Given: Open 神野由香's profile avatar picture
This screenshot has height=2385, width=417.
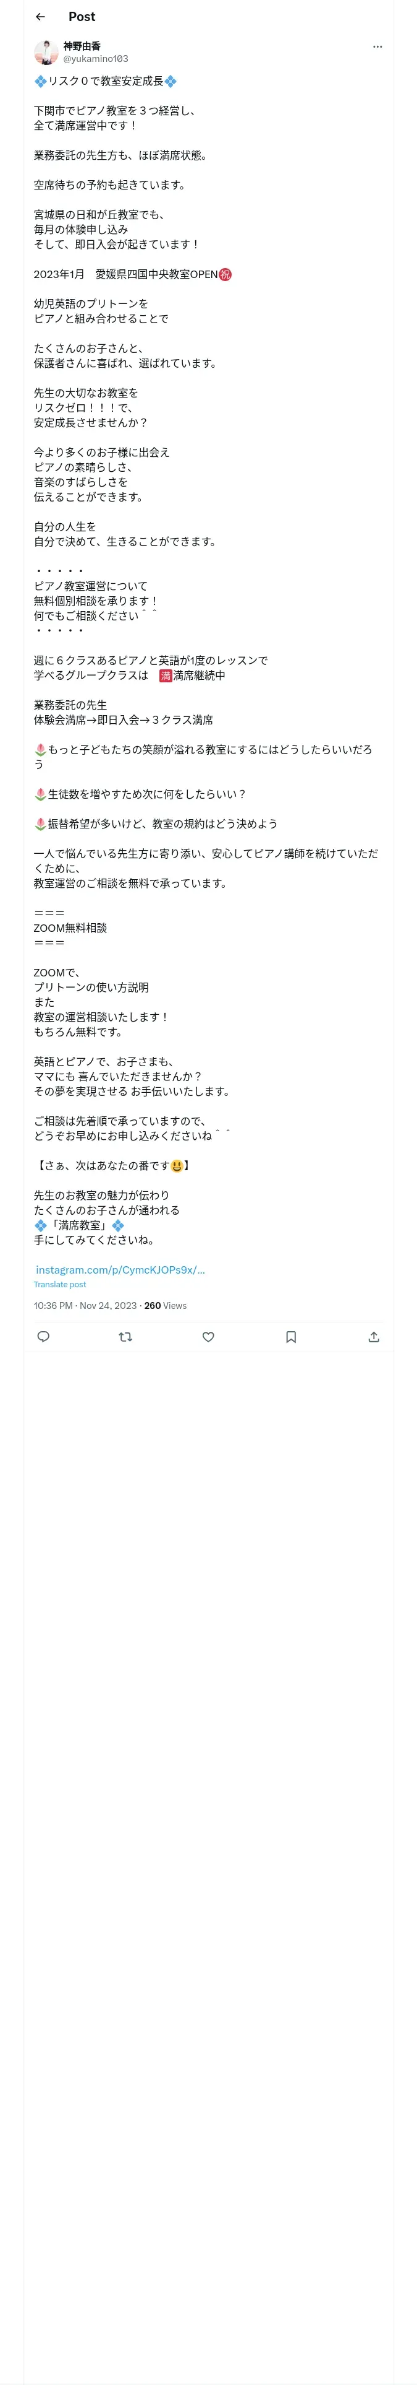Looking at the screenshot, I should tap(46, 52).
